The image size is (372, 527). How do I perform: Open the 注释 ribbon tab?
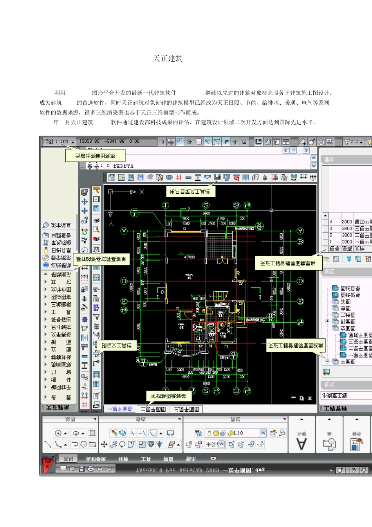[x=124, y=458]
